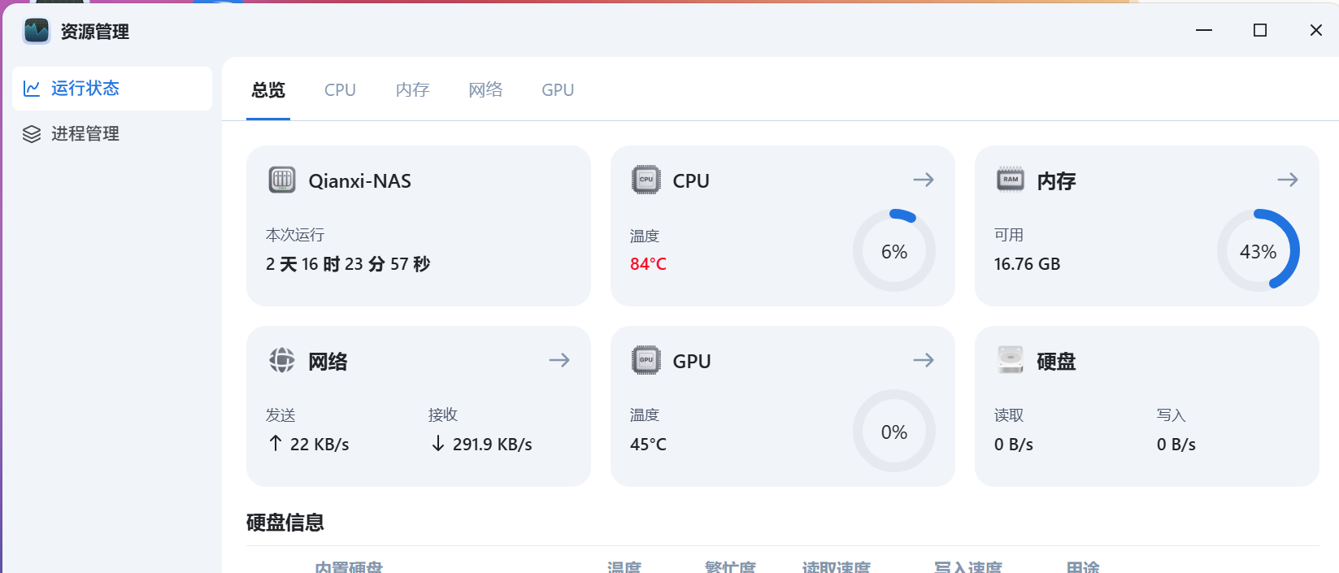Viewport: 1339px width, 573px height.
Task: Click the Qianxi-NAS device icon
Action: 282,180
